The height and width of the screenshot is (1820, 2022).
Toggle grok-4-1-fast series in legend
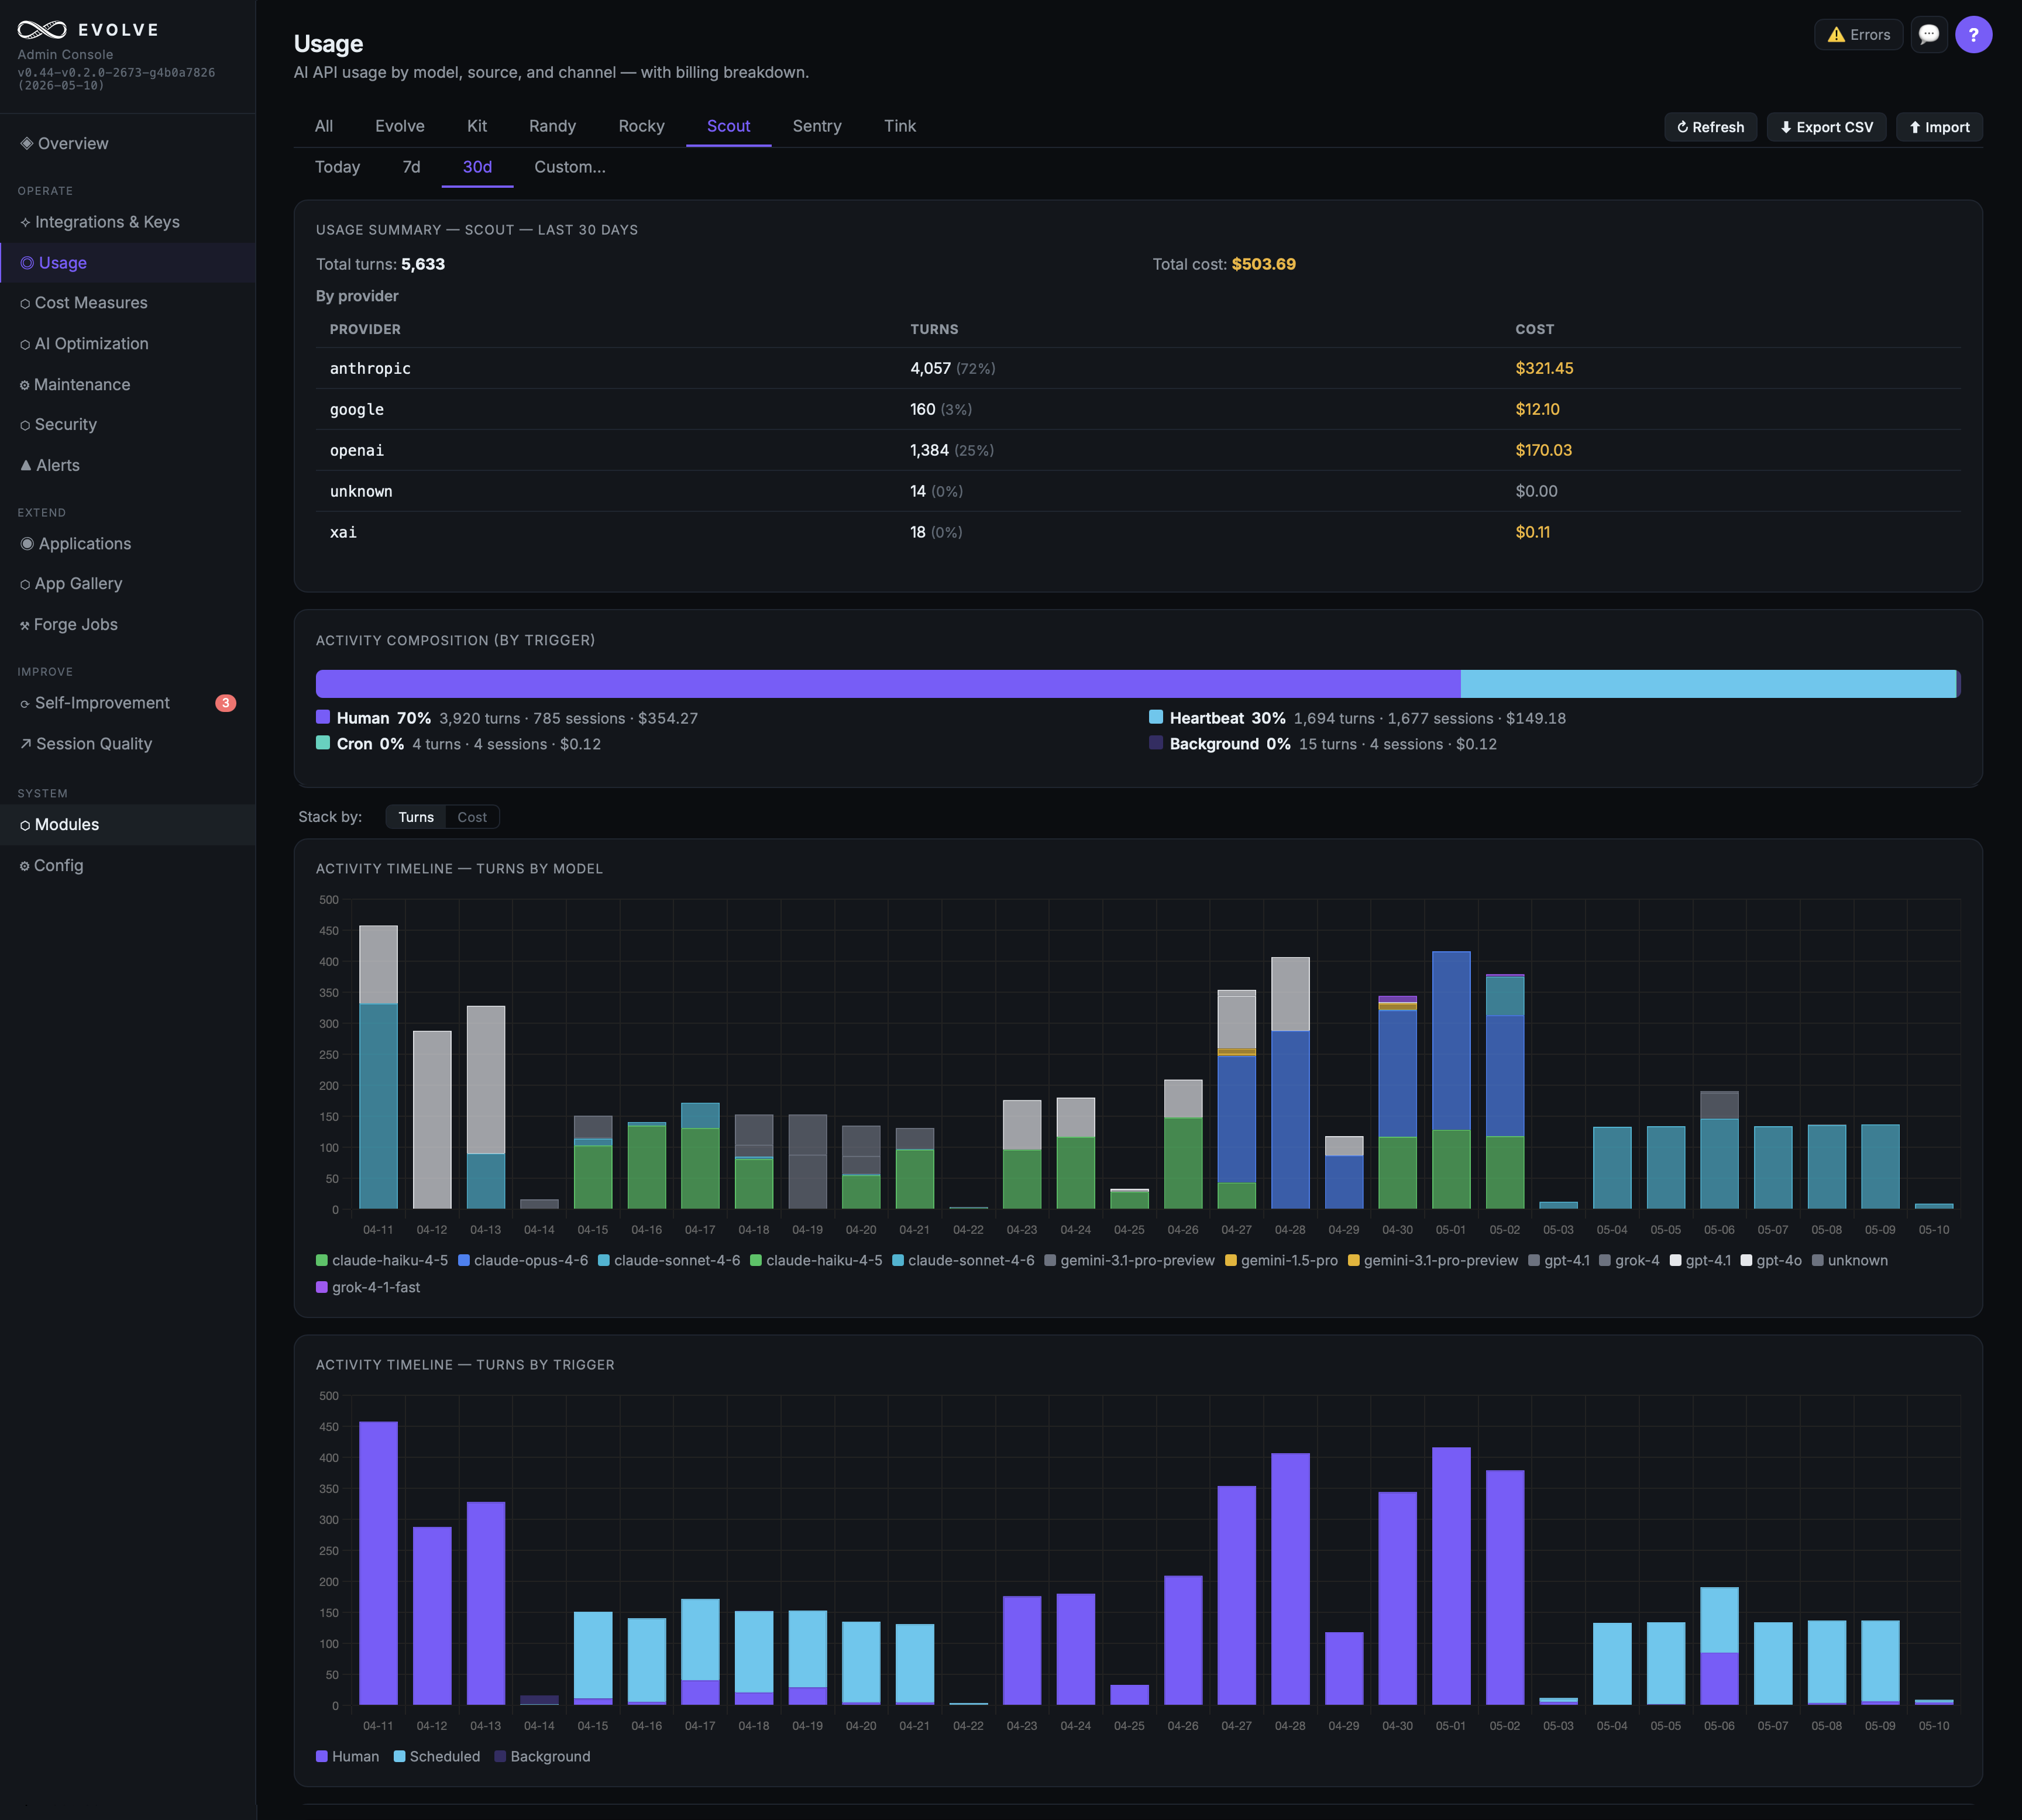(x=368, y=1287)
